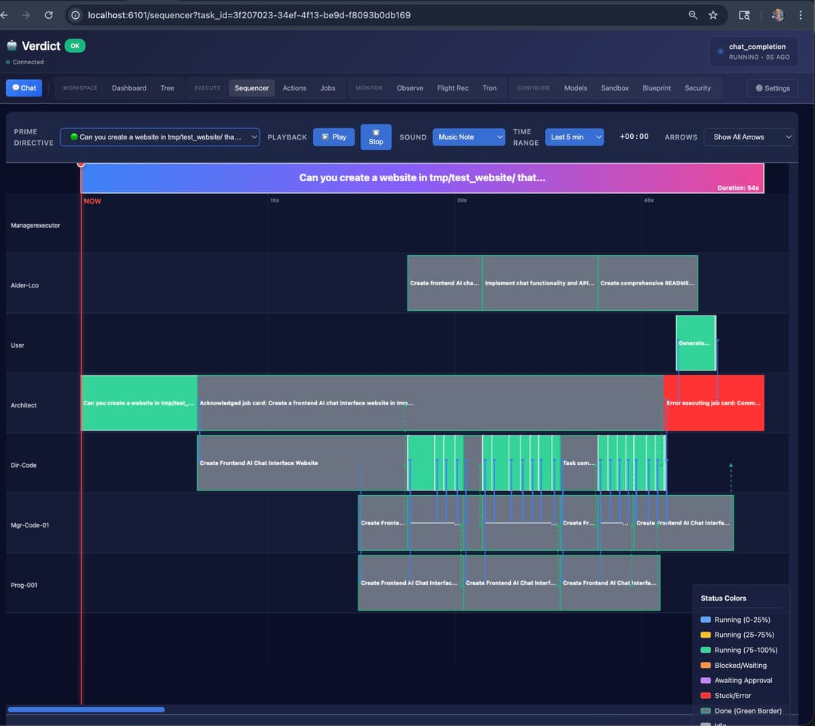Image resolution: width=815 pixels, height=726 pixels.
Task: Change time range via Last 5 min dropdown
Action: (x=574, y=137)
